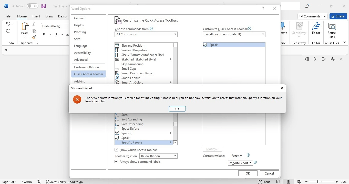Click the info icon next to Import/Export
The image size is (349, 184).
click(x=255, y=162)
